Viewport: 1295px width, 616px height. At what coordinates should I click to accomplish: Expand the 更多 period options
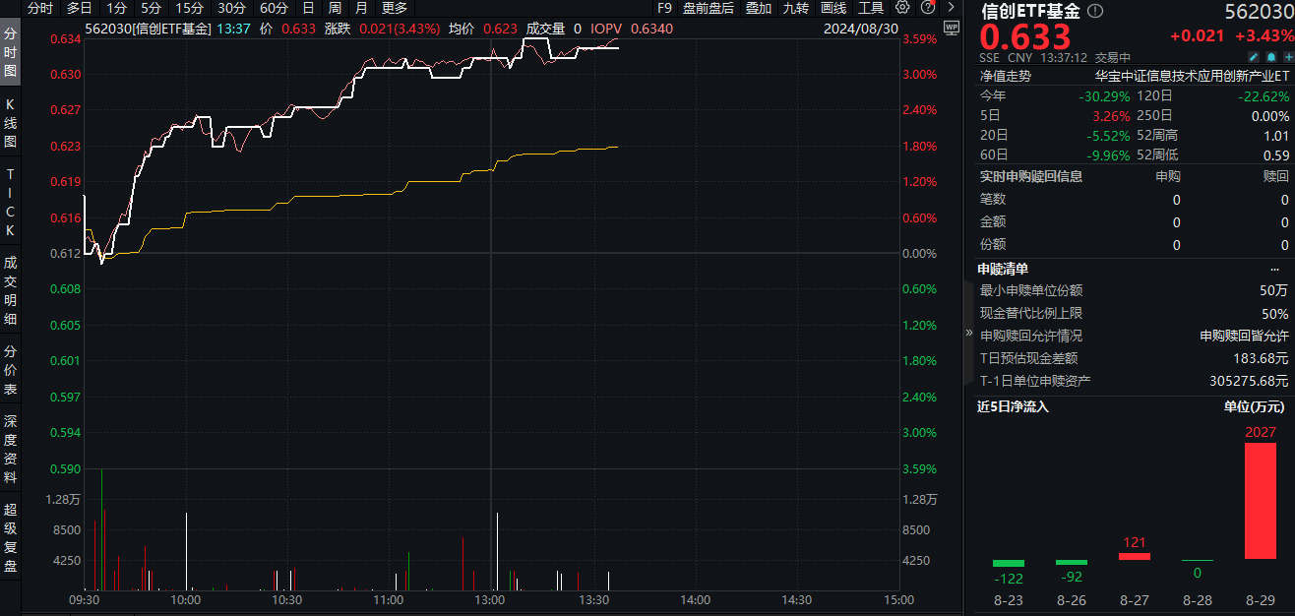(395, 8)
